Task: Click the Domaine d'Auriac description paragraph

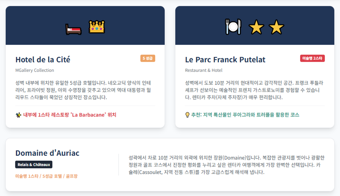Action: 227,165
